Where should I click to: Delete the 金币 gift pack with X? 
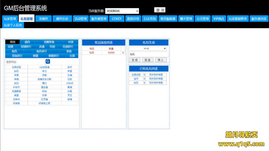144,79
